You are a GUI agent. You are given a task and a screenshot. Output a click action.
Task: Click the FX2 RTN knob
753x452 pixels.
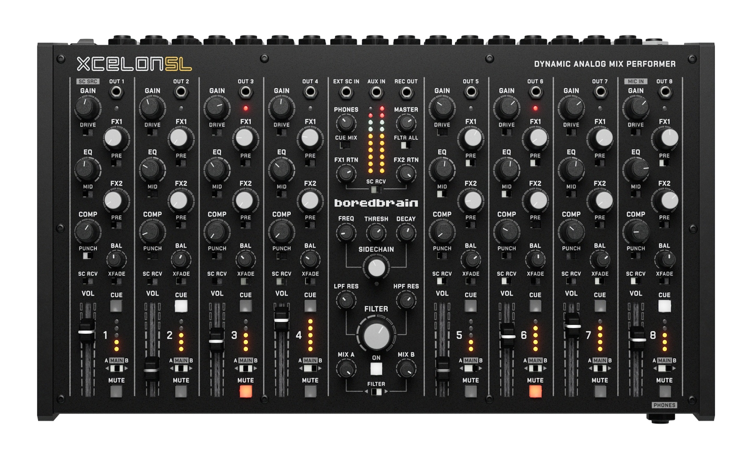406,174
